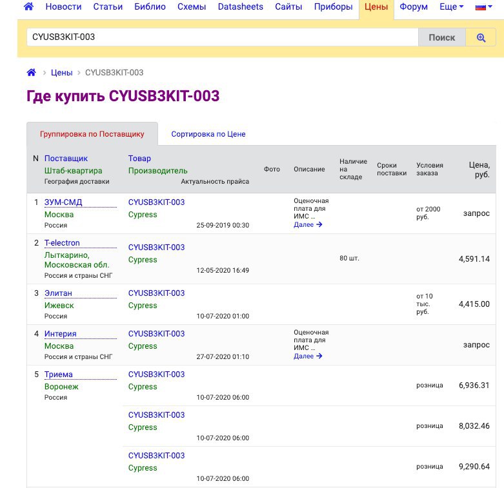The width and height of the screenshot is (504, 488).
Task: Open the CYUSB3KIT-003 link in Элитан row
Action: [157, 293]
